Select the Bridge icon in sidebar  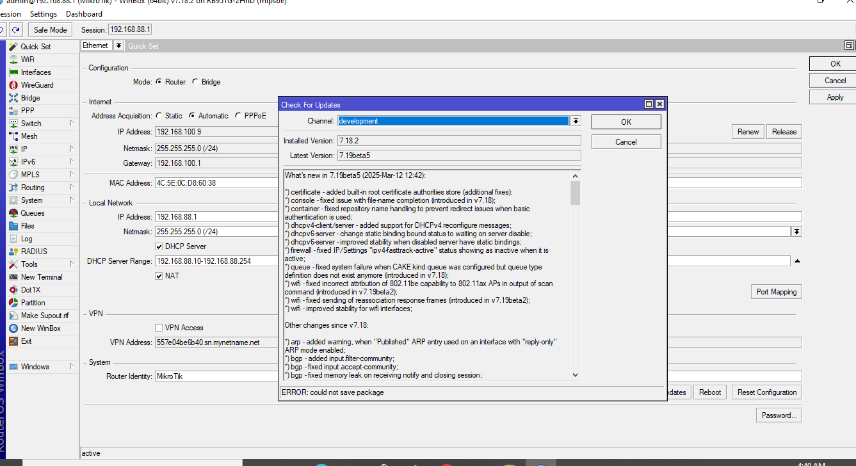[13, 98]
